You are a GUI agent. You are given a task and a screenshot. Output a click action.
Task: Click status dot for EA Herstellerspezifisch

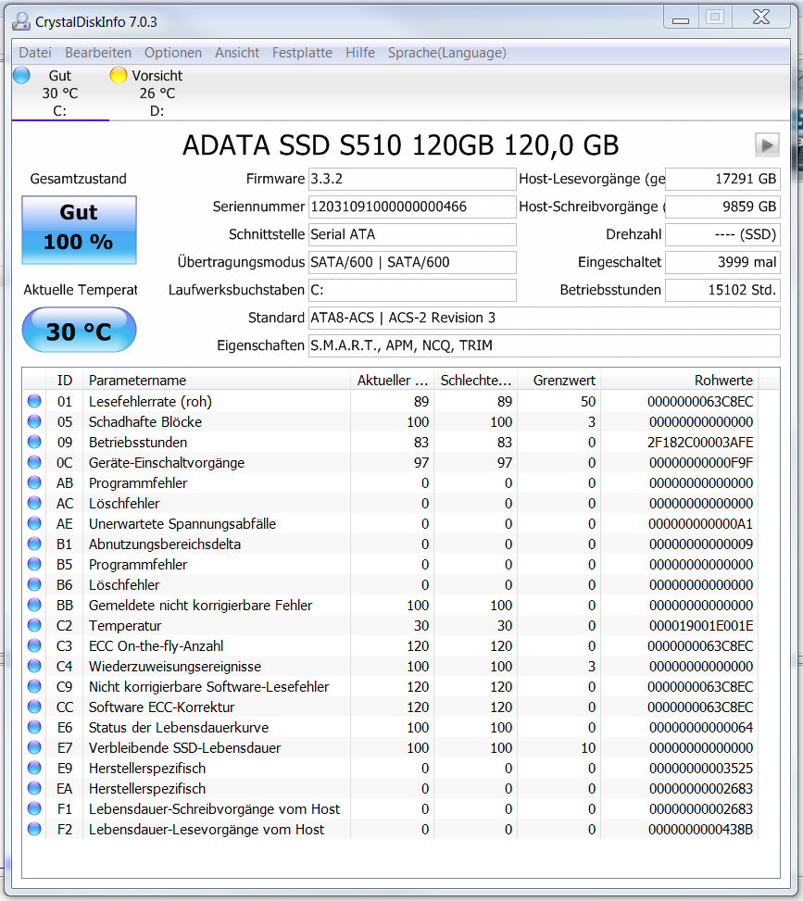34,788
